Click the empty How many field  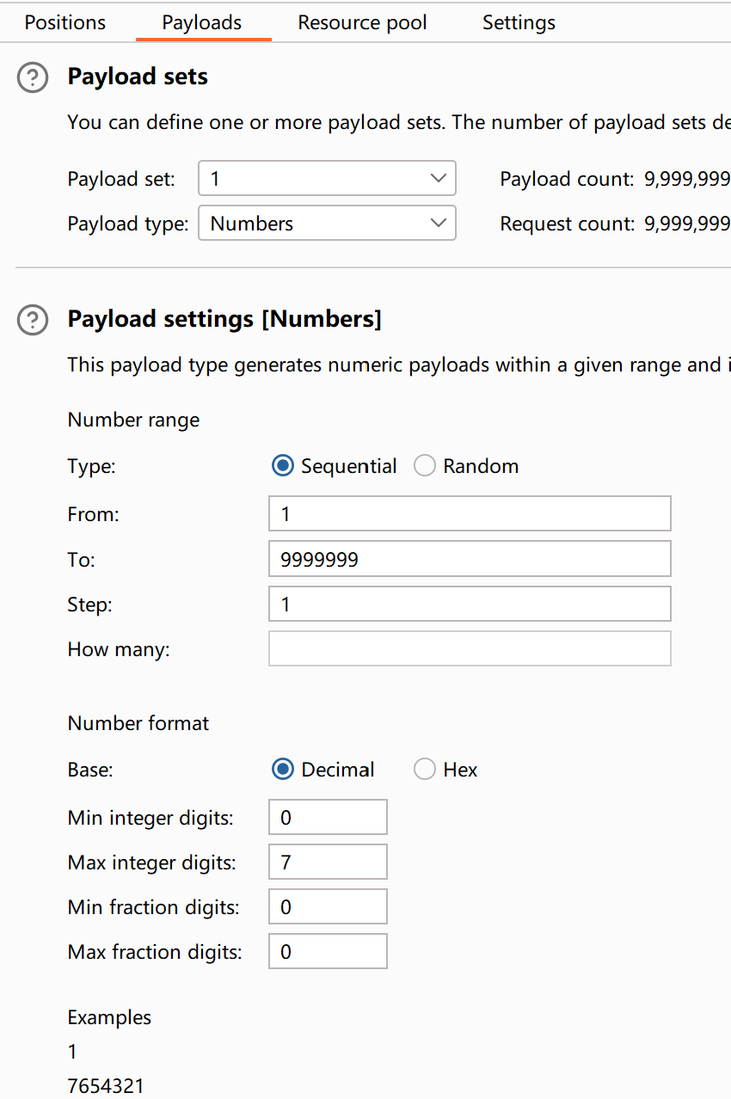(x=470, y=648)
